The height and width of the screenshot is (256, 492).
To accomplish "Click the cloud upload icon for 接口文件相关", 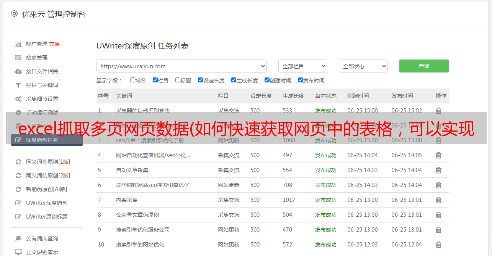I will click(x=18, y=71).
